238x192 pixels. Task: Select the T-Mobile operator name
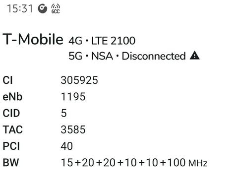33,39
